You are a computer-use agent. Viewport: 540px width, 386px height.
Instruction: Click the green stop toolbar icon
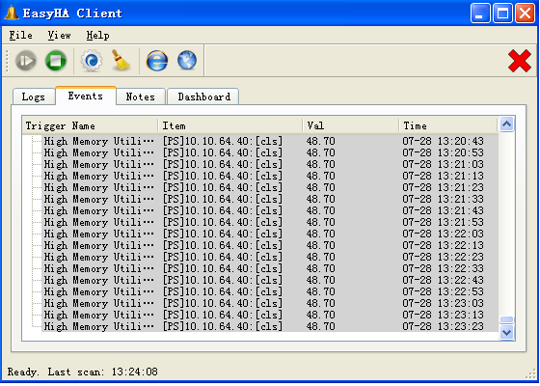[56, 61]
